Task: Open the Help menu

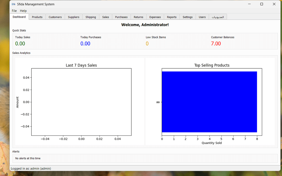Action: click(23, 11)
